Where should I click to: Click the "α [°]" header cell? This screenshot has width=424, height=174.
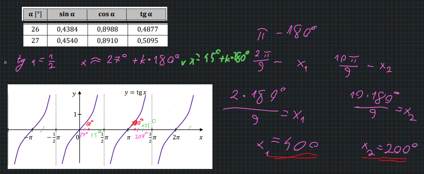pos(35,14)
